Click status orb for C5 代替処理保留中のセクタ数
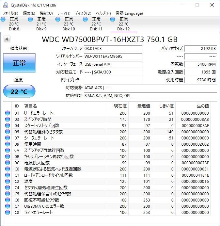The image size is (220, 226). (x=8, y=194)
